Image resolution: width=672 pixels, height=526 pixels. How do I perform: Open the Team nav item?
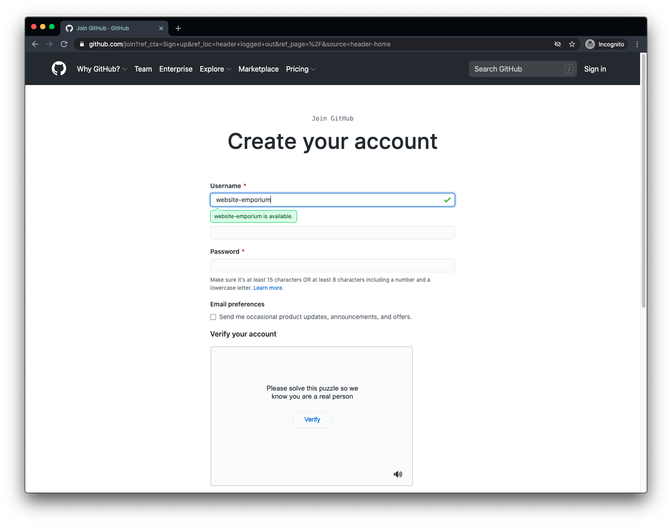pyautogui.click(x=143, y=69)
